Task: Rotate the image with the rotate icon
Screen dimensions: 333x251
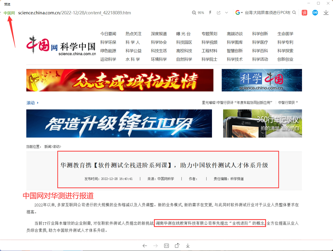Action: click(177, 246)
